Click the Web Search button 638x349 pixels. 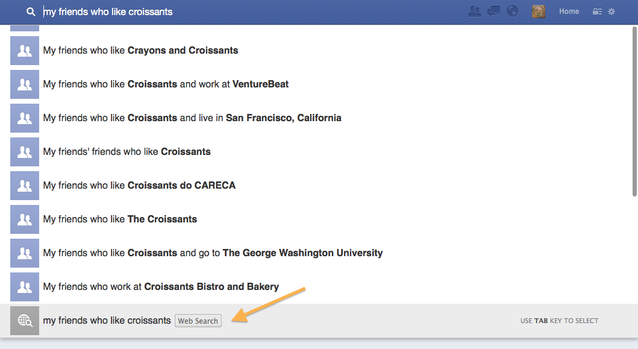[x=198, y=321]
